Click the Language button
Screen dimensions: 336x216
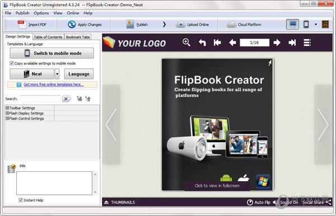point(79,74)
